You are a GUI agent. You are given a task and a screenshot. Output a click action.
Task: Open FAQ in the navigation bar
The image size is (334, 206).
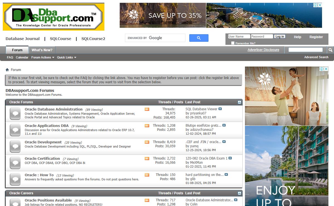click(x=10, y=57)
